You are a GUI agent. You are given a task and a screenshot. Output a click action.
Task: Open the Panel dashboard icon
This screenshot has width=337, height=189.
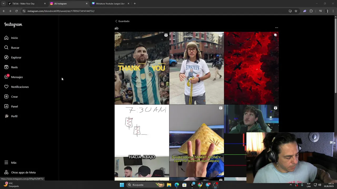click(x=6, y=106)
